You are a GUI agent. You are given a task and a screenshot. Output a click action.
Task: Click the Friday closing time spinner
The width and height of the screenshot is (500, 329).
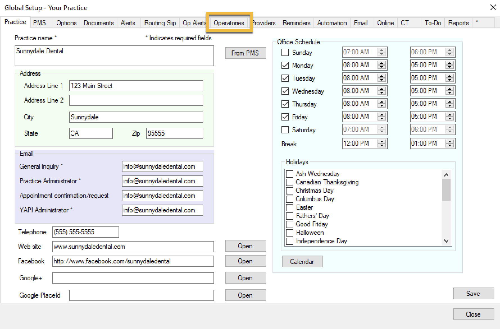point(449,117)
